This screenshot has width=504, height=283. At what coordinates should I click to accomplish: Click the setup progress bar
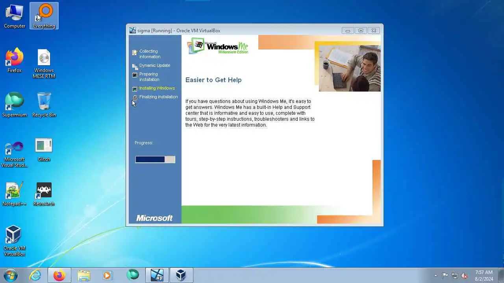(155, 159)
